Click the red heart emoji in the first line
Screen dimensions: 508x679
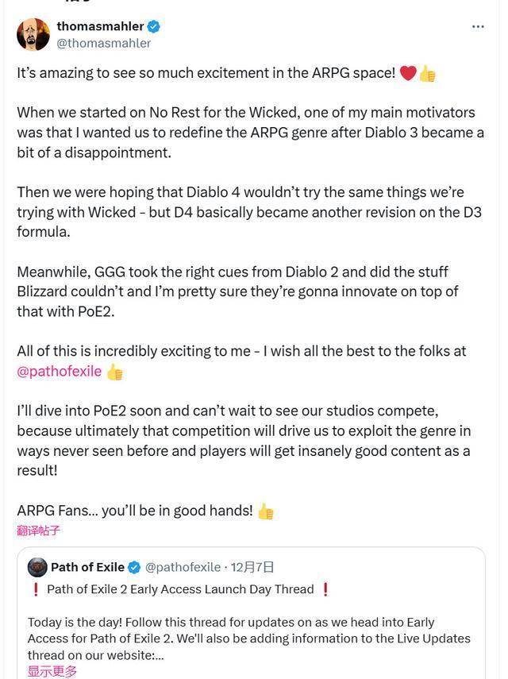pyautogui.click(x=408, y=73)
